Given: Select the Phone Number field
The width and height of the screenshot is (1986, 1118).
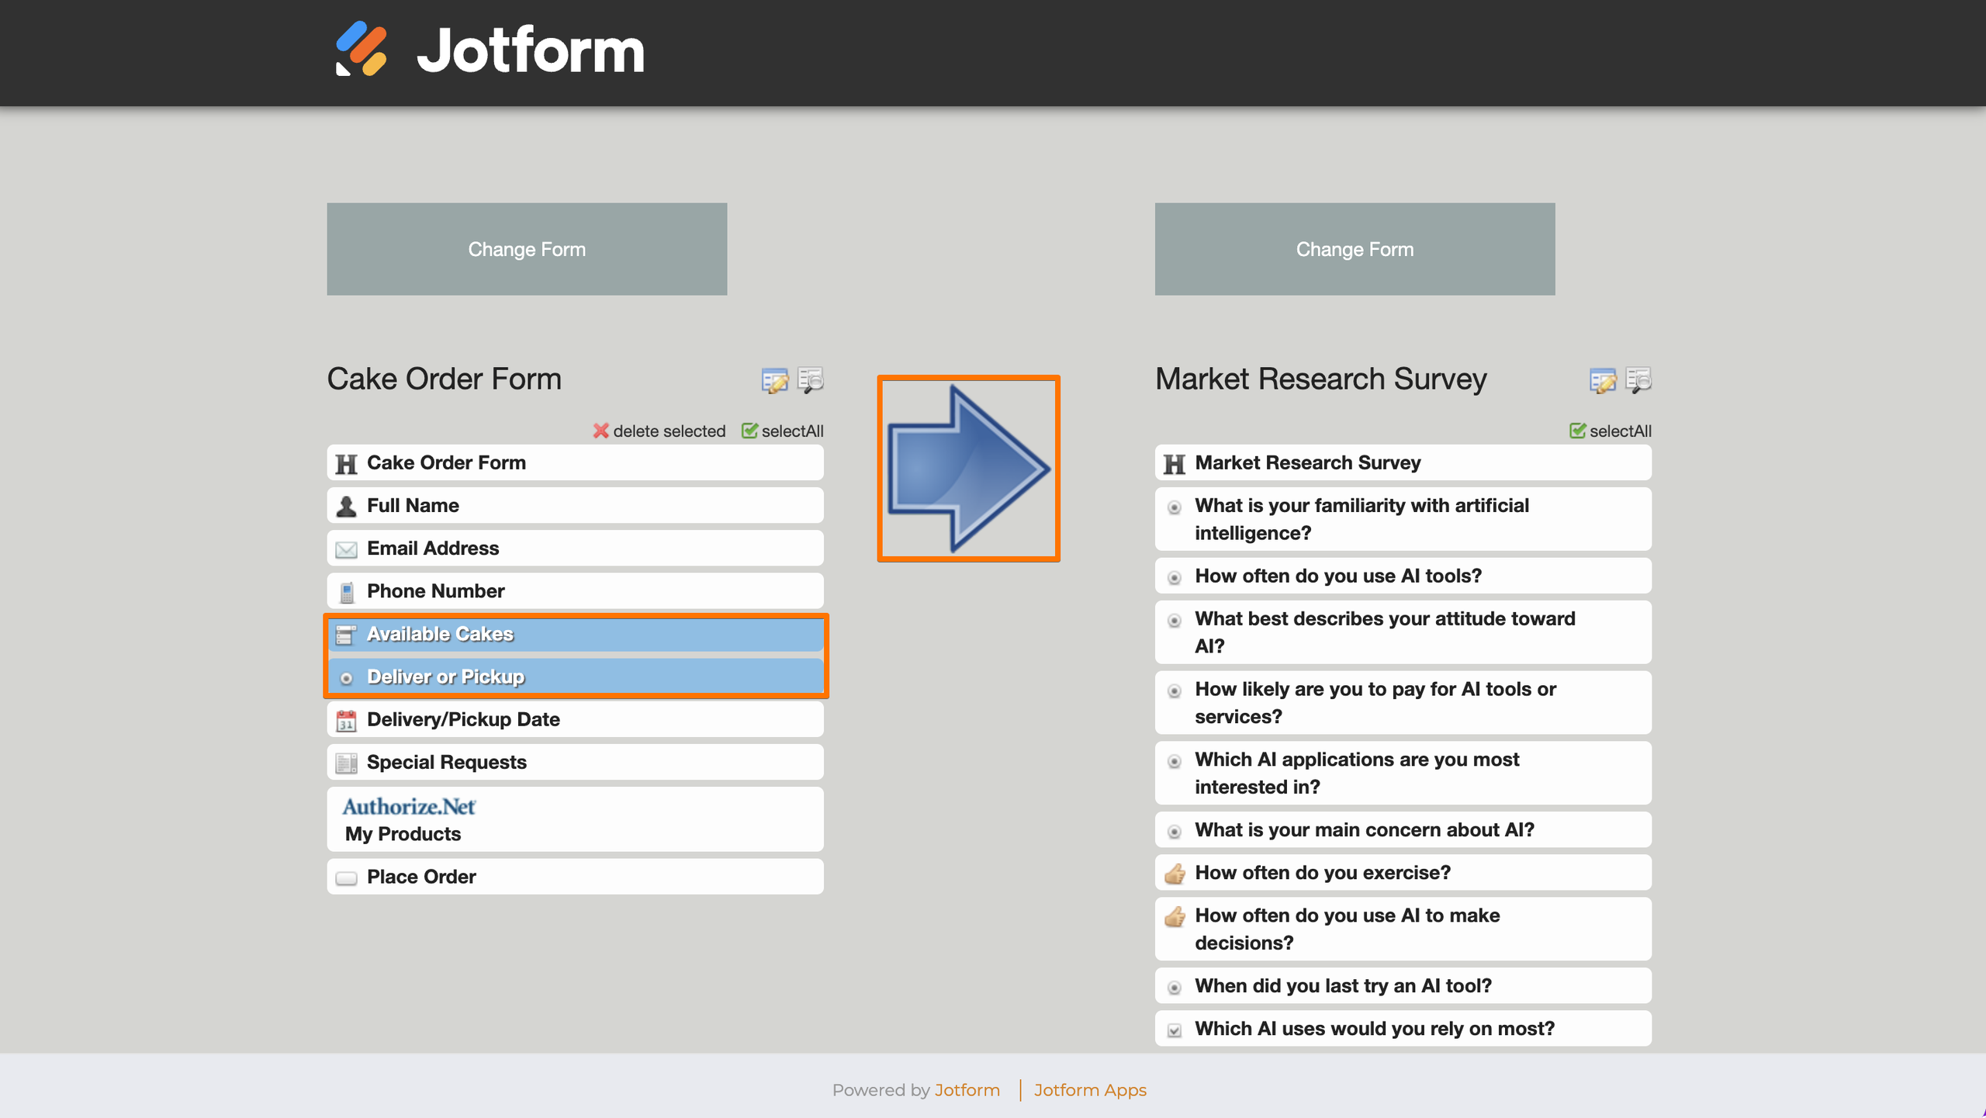Looking at the screenshot, I should tap(575, 590).
